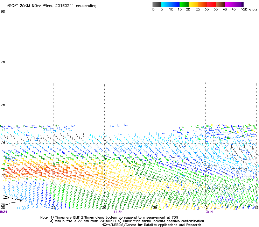Pick the orange 25-30 knots color band
The image size is (259, 227).
[x=202, y=4]
